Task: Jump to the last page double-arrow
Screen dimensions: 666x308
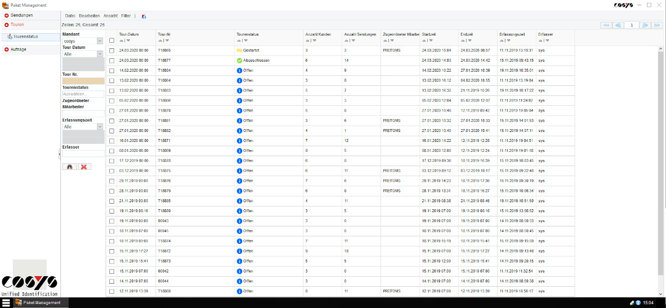Action: pyautogui.click(x=657, y=25)
